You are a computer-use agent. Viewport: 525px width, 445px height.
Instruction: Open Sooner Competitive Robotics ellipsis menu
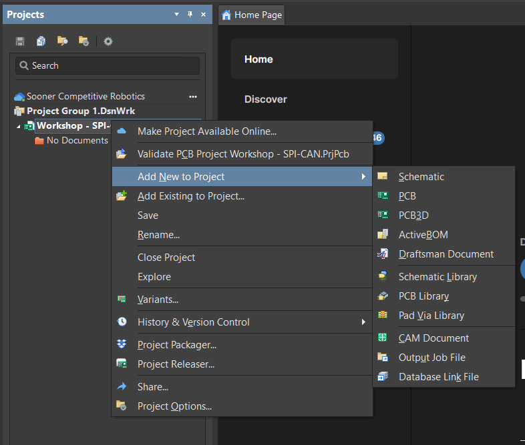193,97
